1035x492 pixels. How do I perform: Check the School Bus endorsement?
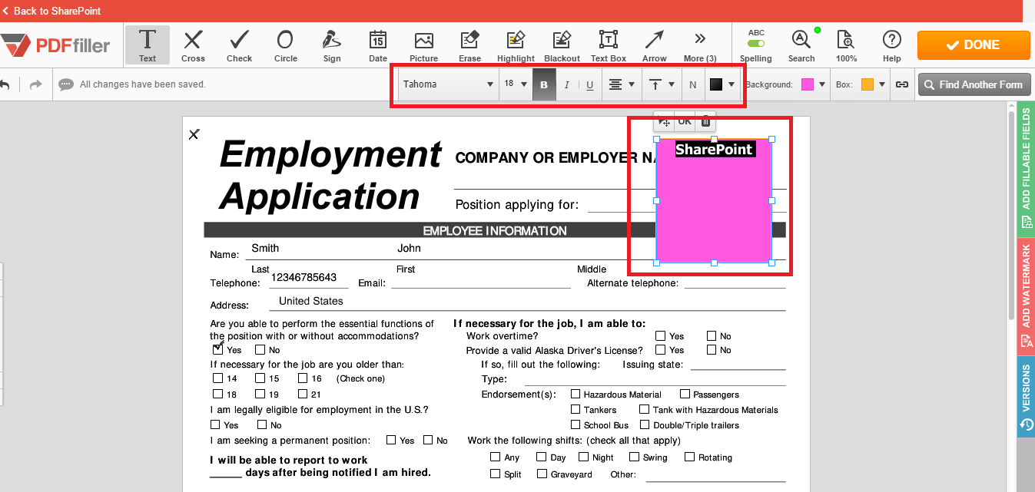pyautogui.click(x=575, y=424)
